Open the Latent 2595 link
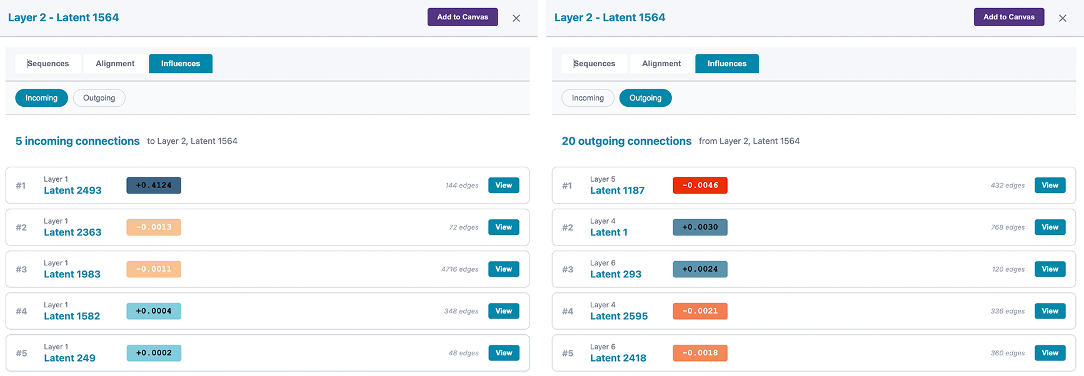Screen dimensions: 1084x376 [618, 316]
